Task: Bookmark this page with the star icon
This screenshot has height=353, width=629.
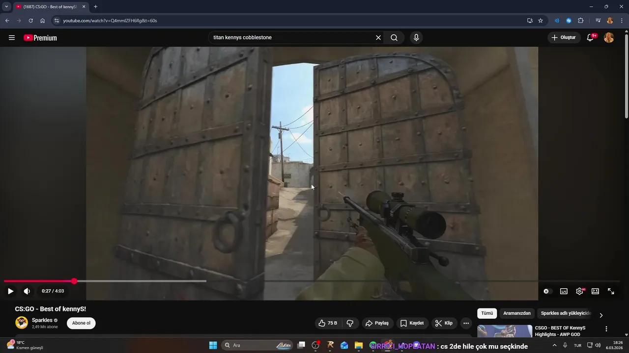Action: [x=541, y=21]
